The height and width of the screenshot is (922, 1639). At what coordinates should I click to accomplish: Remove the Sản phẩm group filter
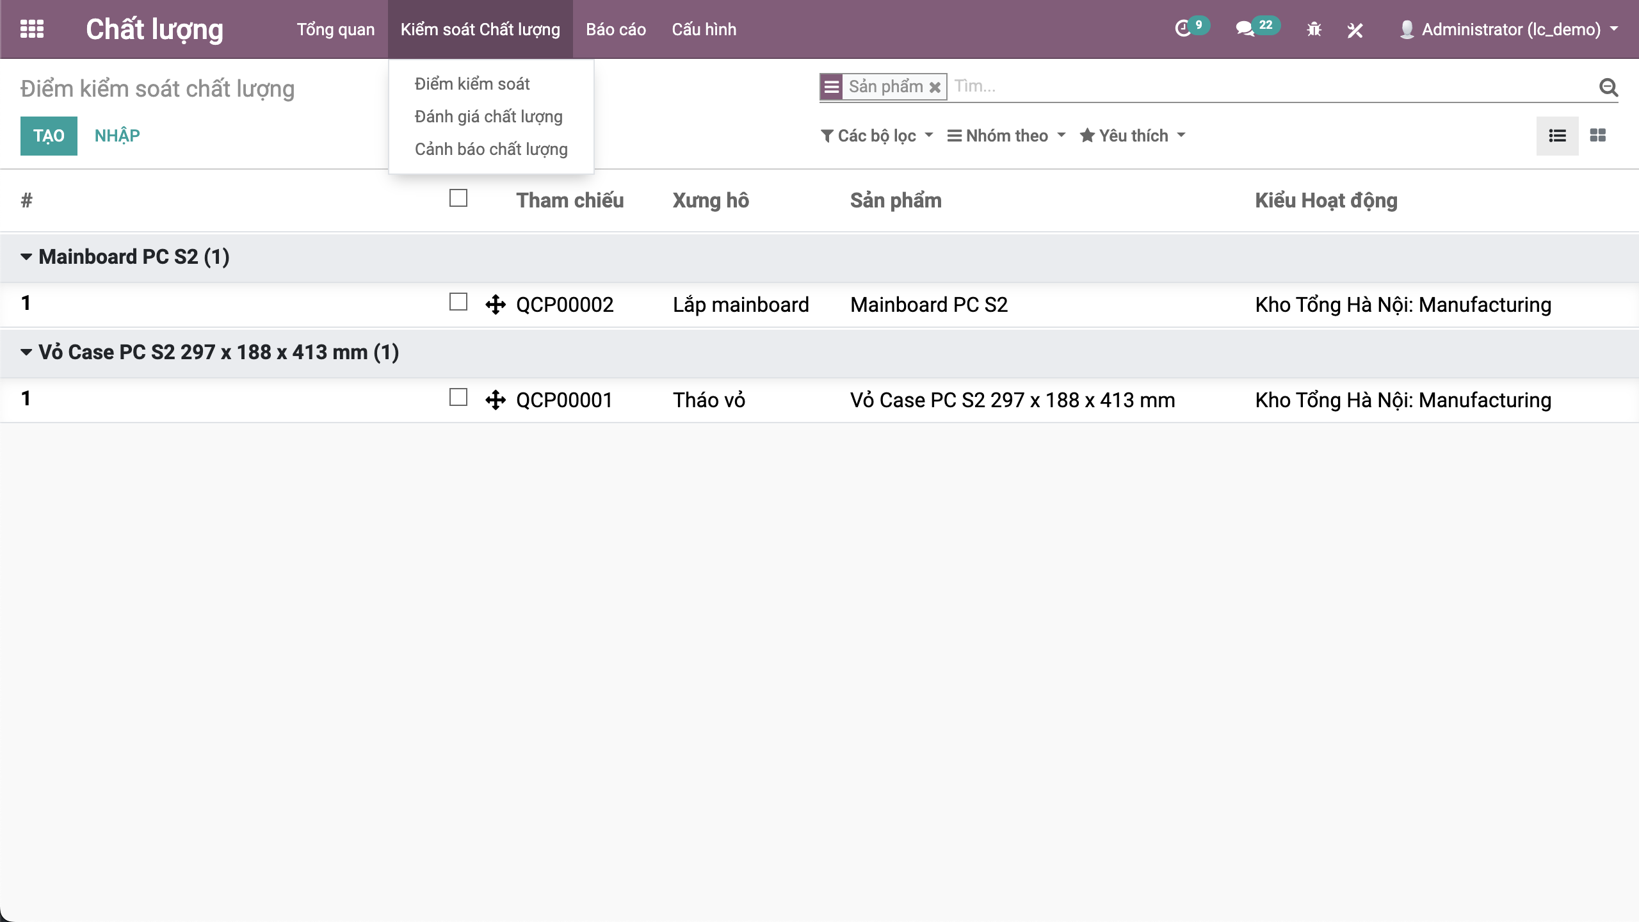(935, 88)
